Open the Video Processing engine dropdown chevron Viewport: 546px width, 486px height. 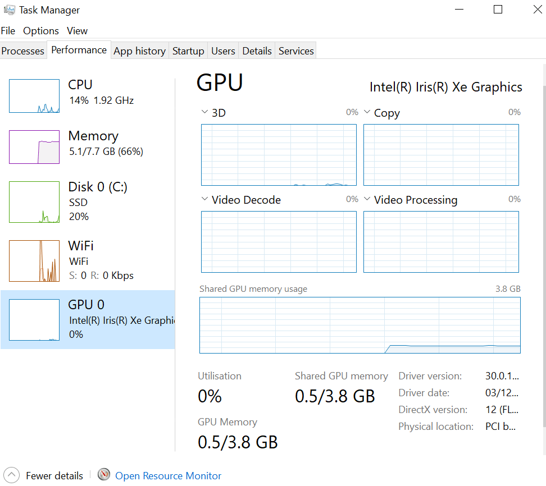pyautogui.click(x=367, y=199)
